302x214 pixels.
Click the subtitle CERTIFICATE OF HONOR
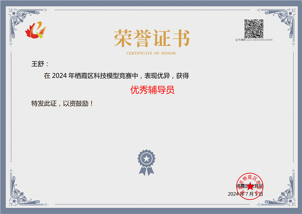coord(151,53)
